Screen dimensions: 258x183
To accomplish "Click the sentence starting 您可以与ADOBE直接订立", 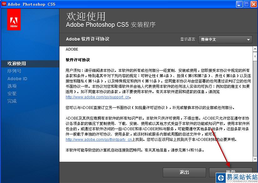I will coord(150,108).
